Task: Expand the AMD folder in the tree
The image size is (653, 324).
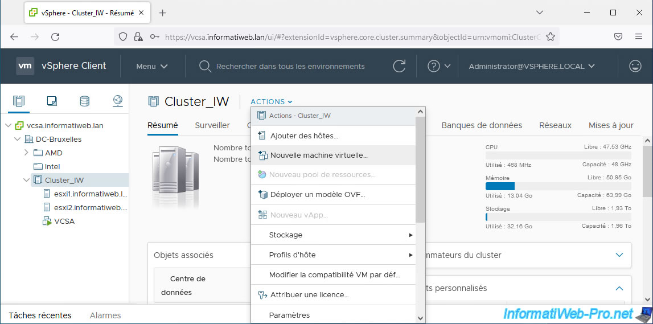Action: (26, 153)
